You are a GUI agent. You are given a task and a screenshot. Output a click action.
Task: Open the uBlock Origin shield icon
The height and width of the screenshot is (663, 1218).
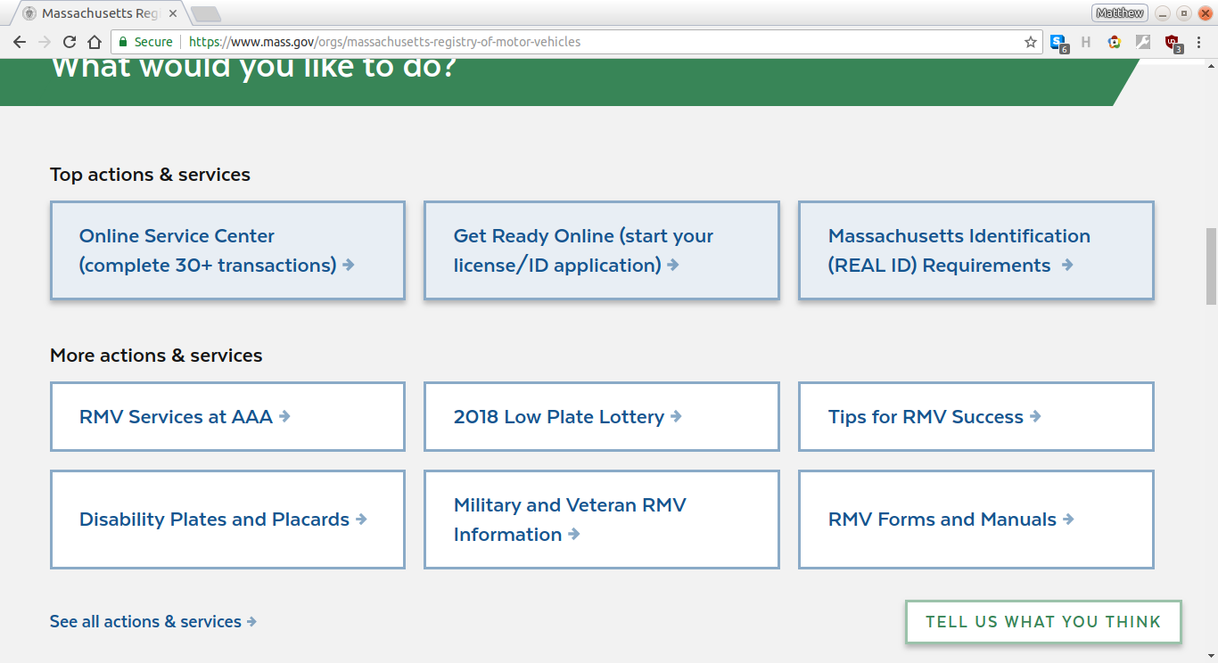point(1173,42)
